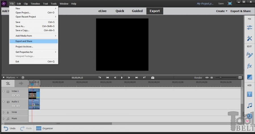This screenshot has height=134, width=255.
Task: Click the fit-to-visible-timeline icon
Action: [x=207, y=78]
